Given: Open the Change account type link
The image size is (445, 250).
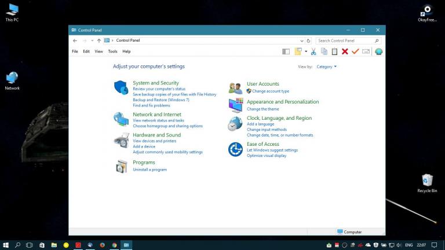Looking at the screenshot, I should point(270,91).
